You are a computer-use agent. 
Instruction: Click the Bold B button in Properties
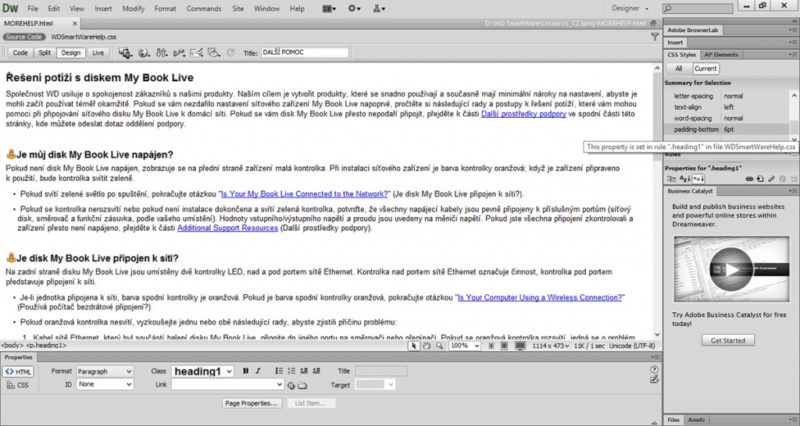[x=245, y=371]
